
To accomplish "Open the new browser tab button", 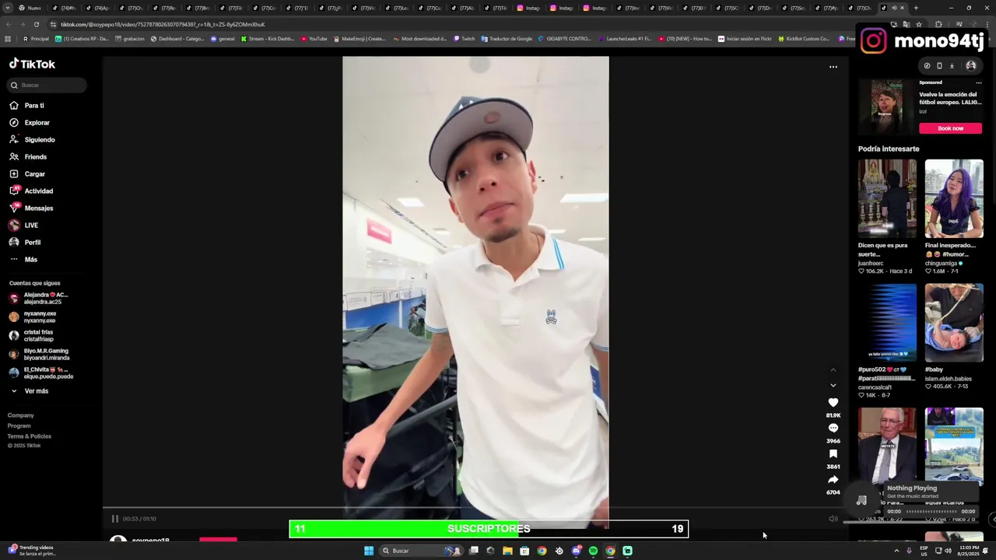I will [915, 8].
